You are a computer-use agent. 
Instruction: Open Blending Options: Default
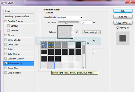pyautogui.click(x=19, y=17)
